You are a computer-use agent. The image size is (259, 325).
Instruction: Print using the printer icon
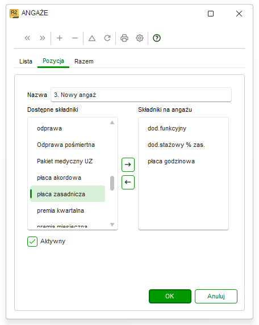124,38
